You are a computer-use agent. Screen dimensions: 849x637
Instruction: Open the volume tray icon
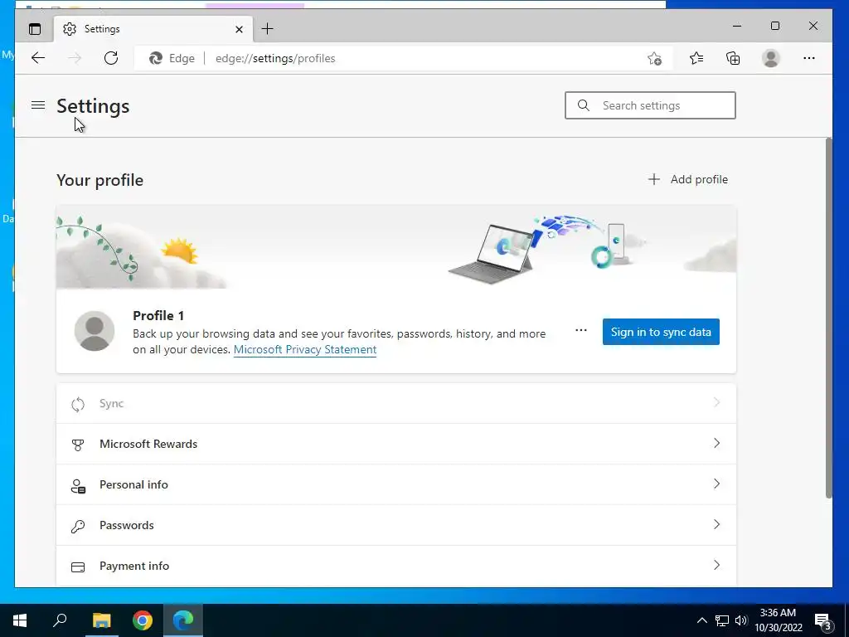pyautogui.click(x=741, y=620)
